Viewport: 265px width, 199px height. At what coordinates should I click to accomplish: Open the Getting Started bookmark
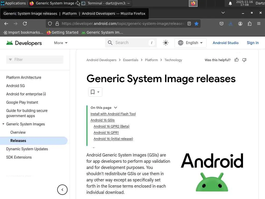(x=63, y=32)
